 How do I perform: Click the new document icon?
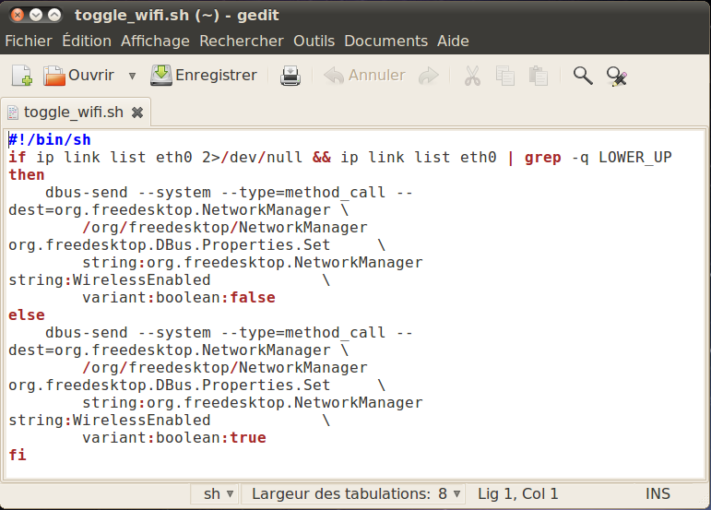[x=22, y=76]
